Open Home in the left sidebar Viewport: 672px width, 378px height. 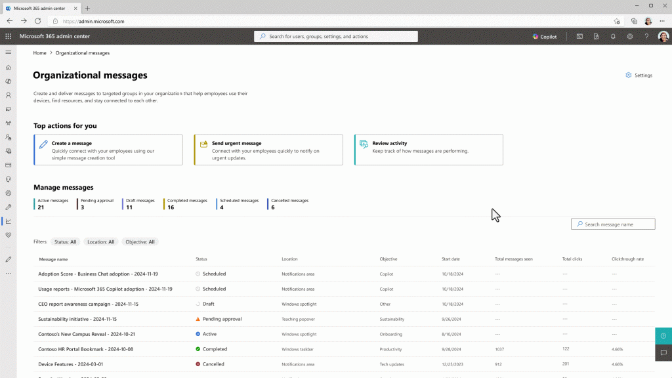pyautogui.click(x=8, y=68)
